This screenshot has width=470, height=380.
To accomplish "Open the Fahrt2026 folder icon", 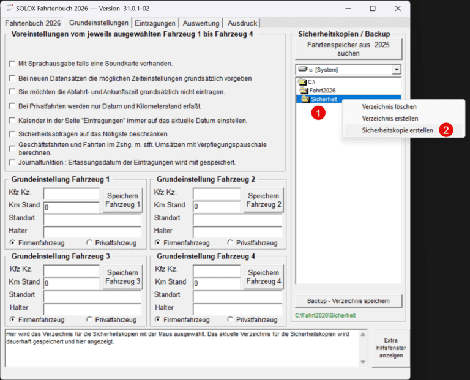I will pos(304,91).
